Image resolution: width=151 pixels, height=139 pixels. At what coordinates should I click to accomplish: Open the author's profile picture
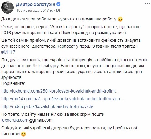tap(7, 7)
